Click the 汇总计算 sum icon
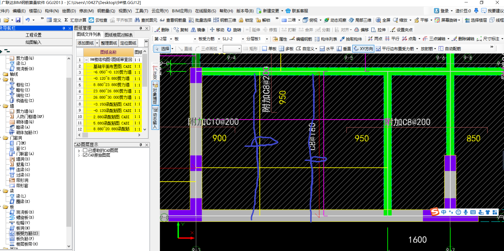The height and width of the screenshot is (251, 504). (x=66, y=20)
